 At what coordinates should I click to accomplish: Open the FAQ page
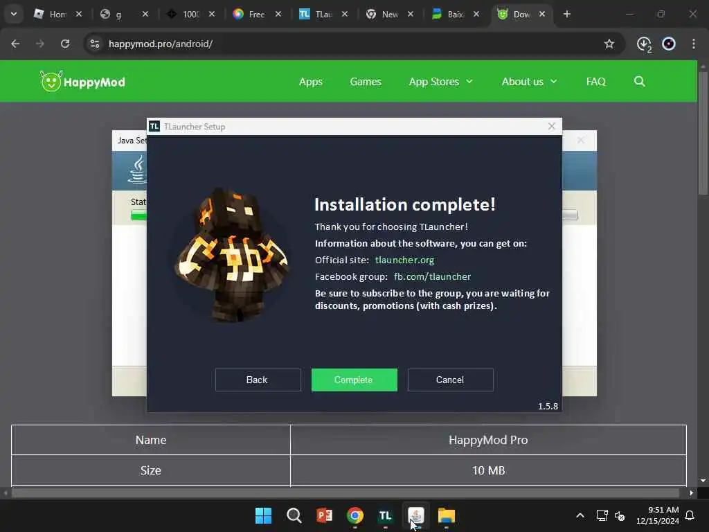[595, 82]
